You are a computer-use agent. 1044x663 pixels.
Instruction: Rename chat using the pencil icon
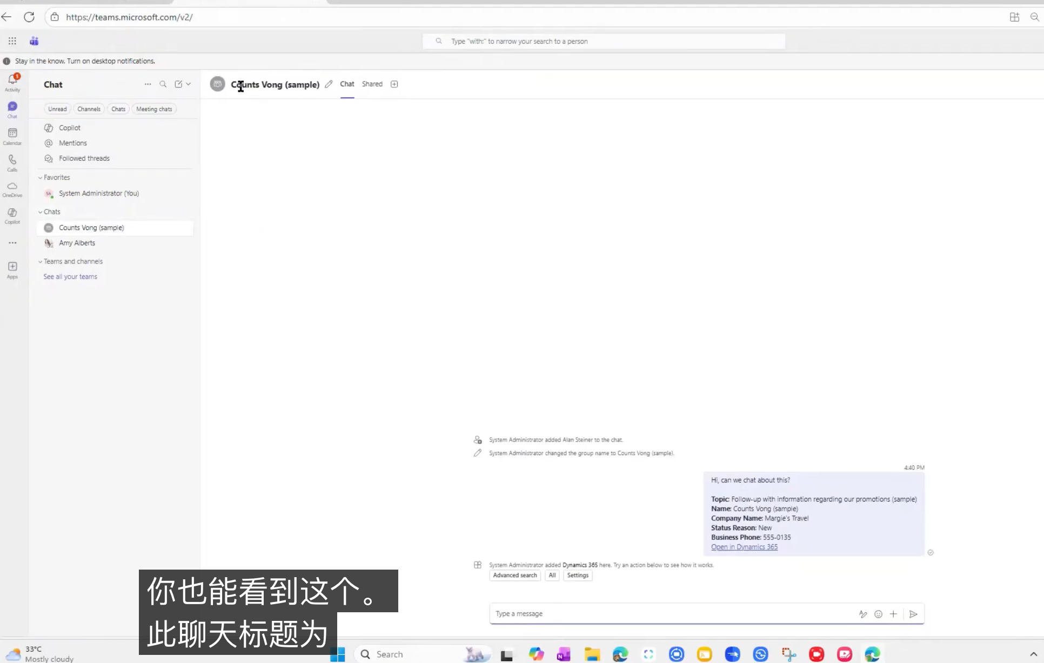pos(329,84)
